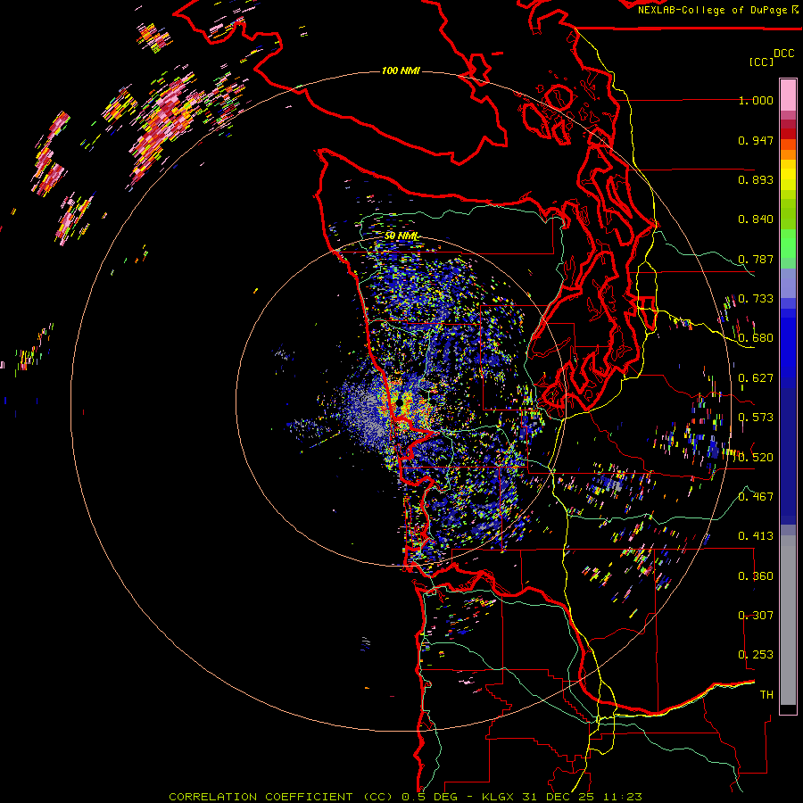Pick the bright green segment of the color bar

click(x=788, y=244)
